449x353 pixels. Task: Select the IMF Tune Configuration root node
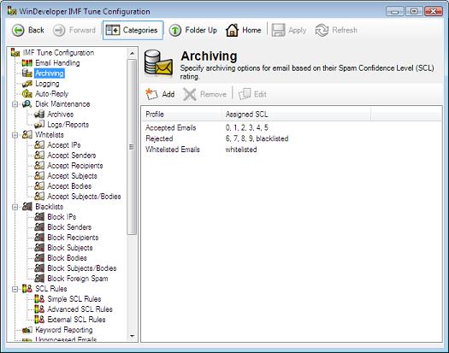point(58,53)
